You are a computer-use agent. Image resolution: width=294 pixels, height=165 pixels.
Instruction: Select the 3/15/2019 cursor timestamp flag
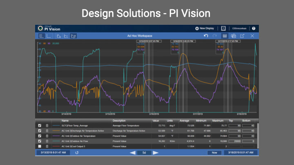[149, 41]
